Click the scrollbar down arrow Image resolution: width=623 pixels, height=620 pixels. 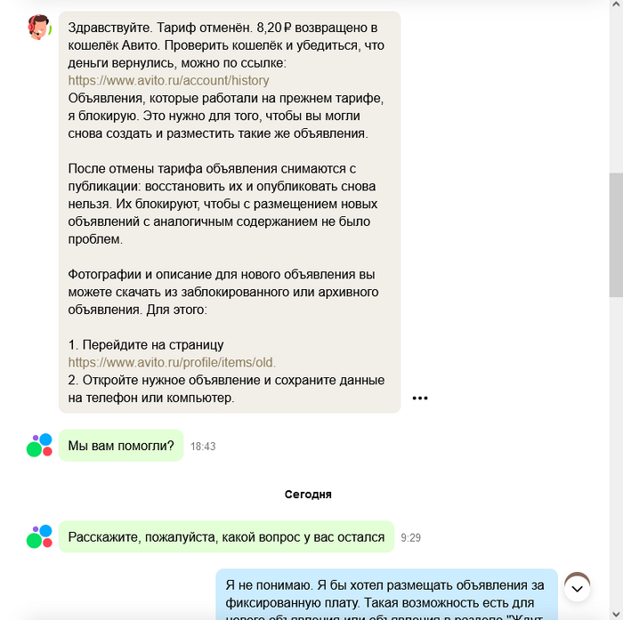click(x=616, y=616)
